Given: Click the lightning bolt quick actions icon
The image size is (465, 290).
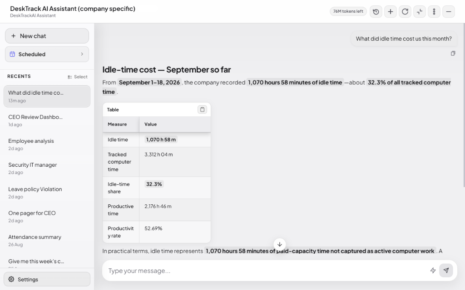Looking at the screenshot, I should tap(433, 271).
